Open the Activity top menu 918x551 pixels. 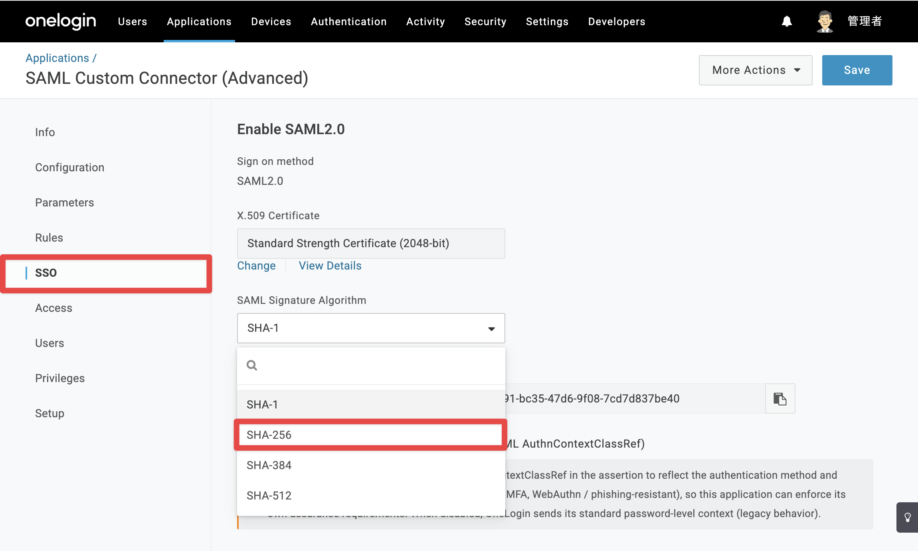click(425, 22)
